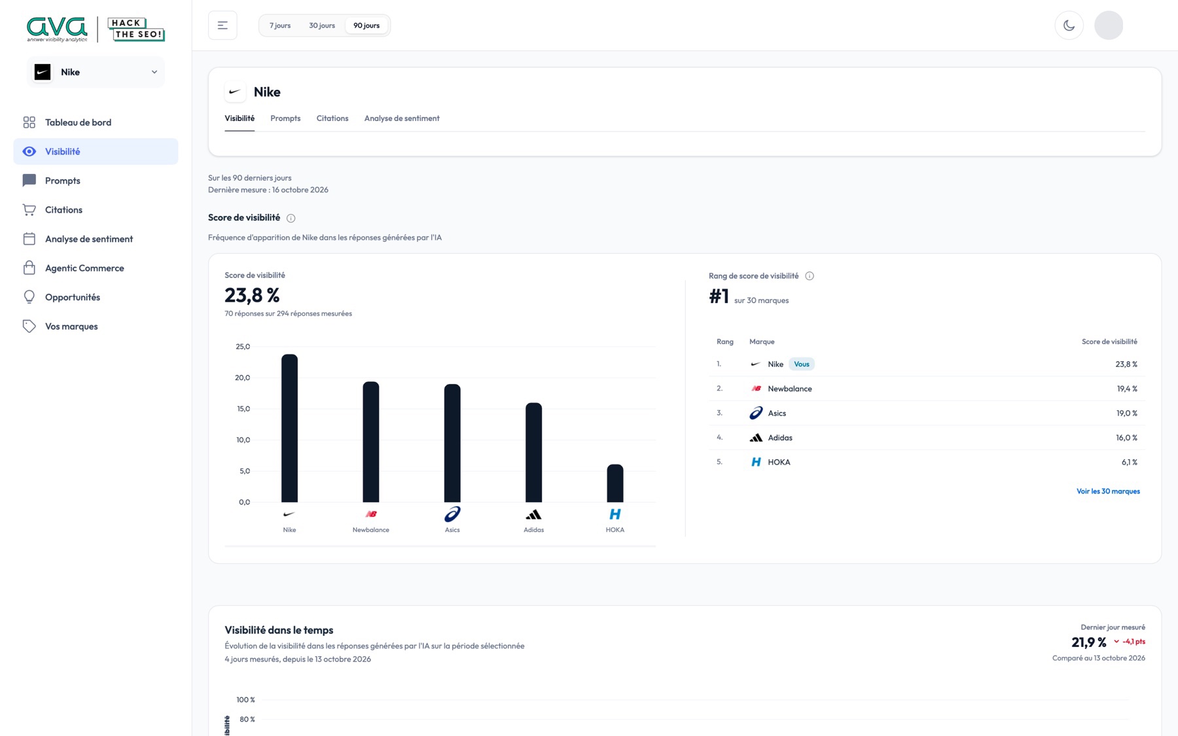Click the Vous badge next to Nike

pyautogui.click(x=802, y=364)
